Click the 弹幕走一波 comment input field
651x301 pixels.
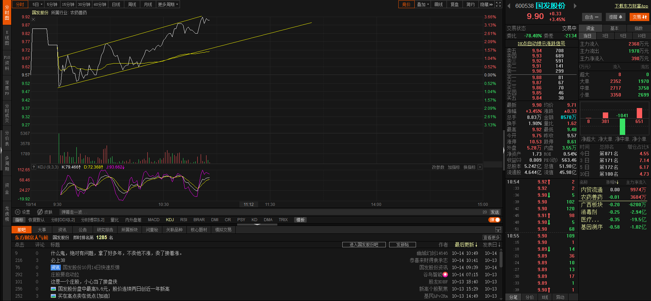(x=270, y=212)
